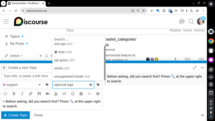215x121 pixels.
Task: Open the support category dropdown
Action: [x=22, y=85]
